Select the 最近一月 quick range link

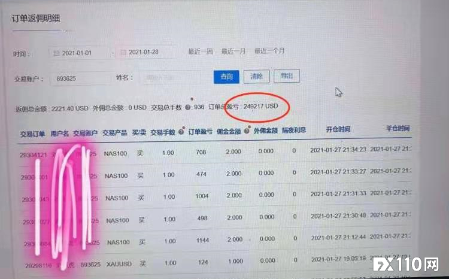point(233,51)
